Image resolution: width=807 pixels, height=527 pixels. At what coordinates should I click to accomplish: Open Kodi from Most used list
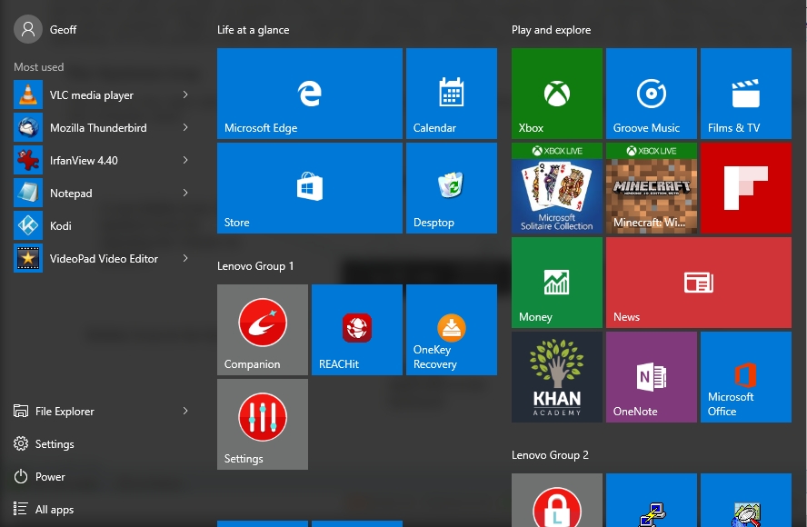(60, 226)
